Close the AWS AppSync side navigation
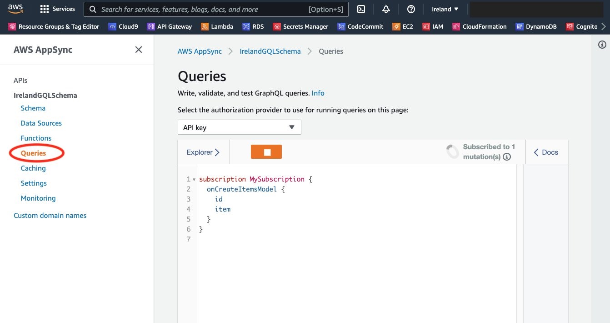 [x=139, y=50]
